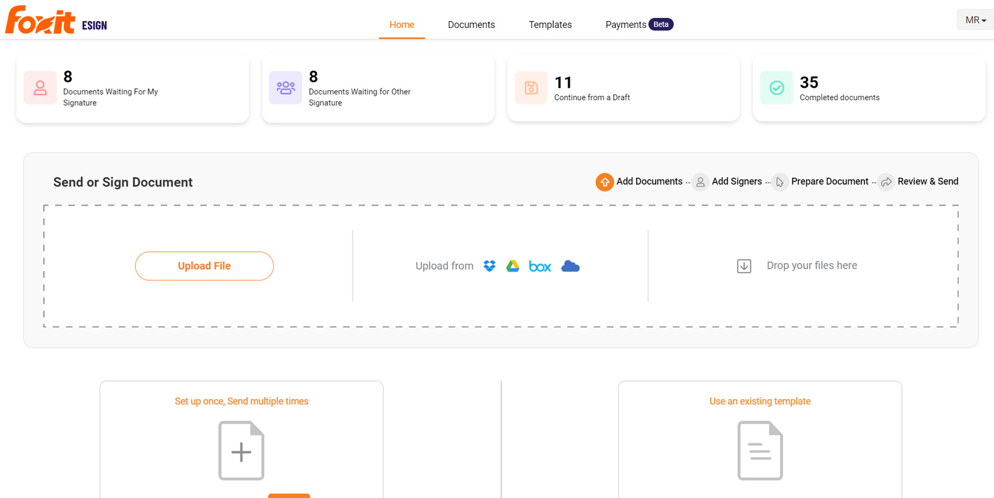
Task: Click the Prepare Document cursor icon
Action: coord(779,182)
